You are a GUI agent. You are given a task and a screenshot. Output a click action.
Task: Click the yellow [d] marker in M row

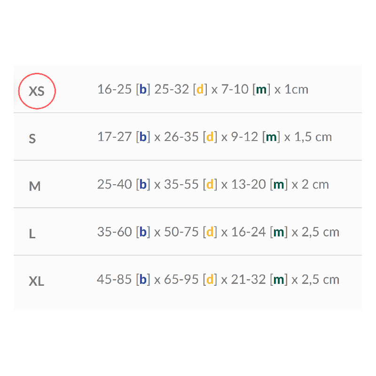pos(210,184)
